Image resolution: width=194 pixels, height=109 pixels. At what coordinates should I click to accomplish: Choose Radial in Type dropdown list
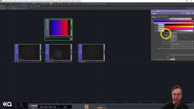(x=173, y=39)
